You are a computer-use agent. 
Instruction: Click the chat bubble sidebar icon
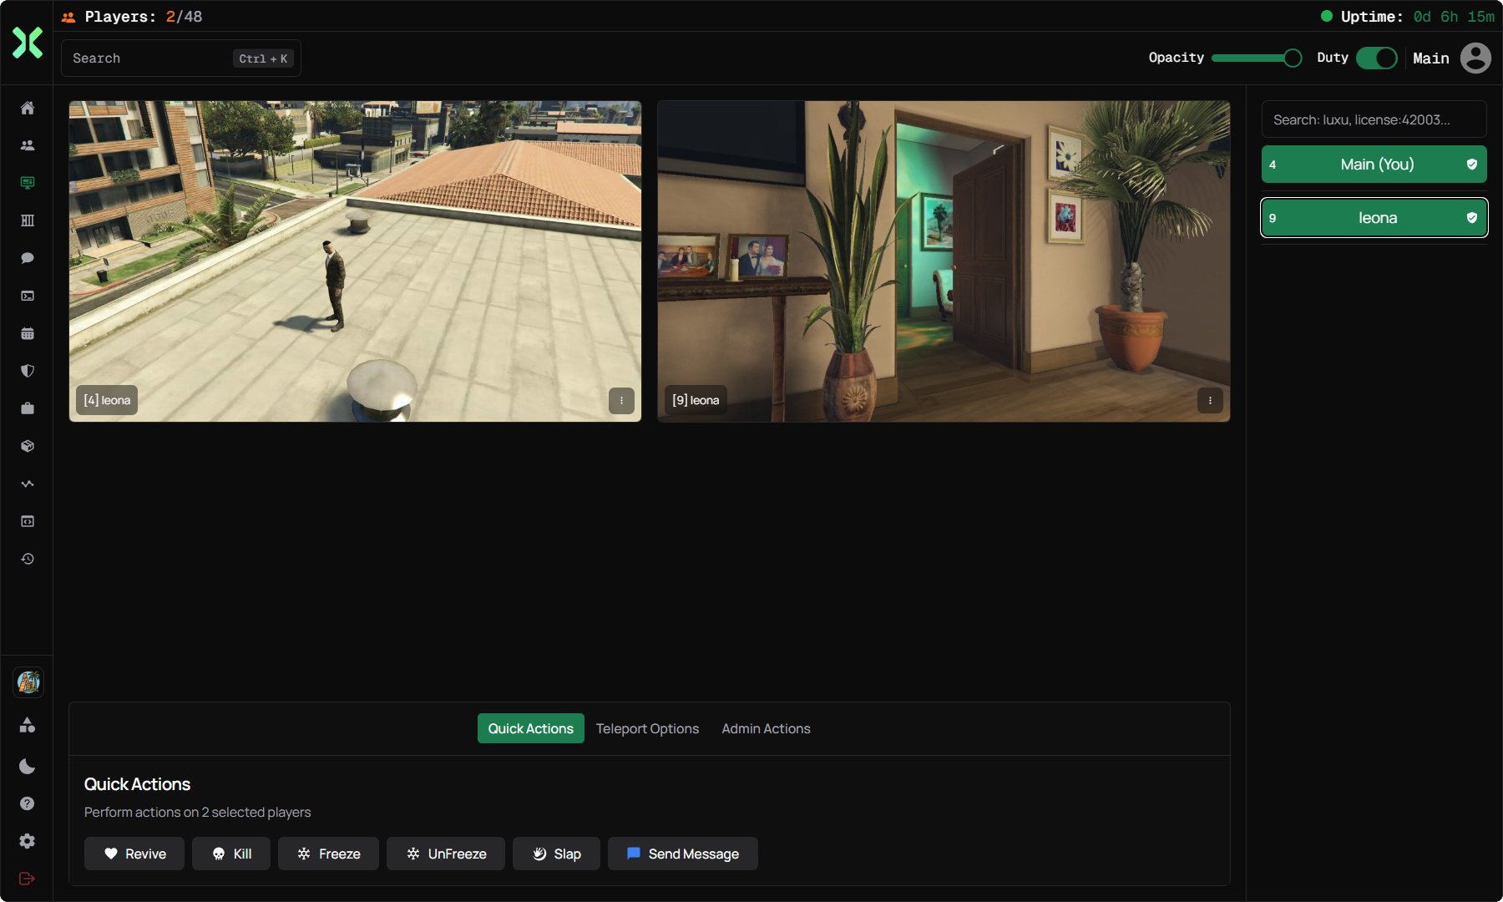(x=28, y=258)
